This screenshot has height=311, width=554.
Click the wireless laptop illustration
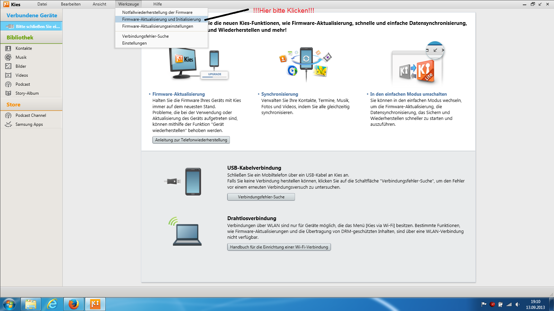[x=185, y=231]
